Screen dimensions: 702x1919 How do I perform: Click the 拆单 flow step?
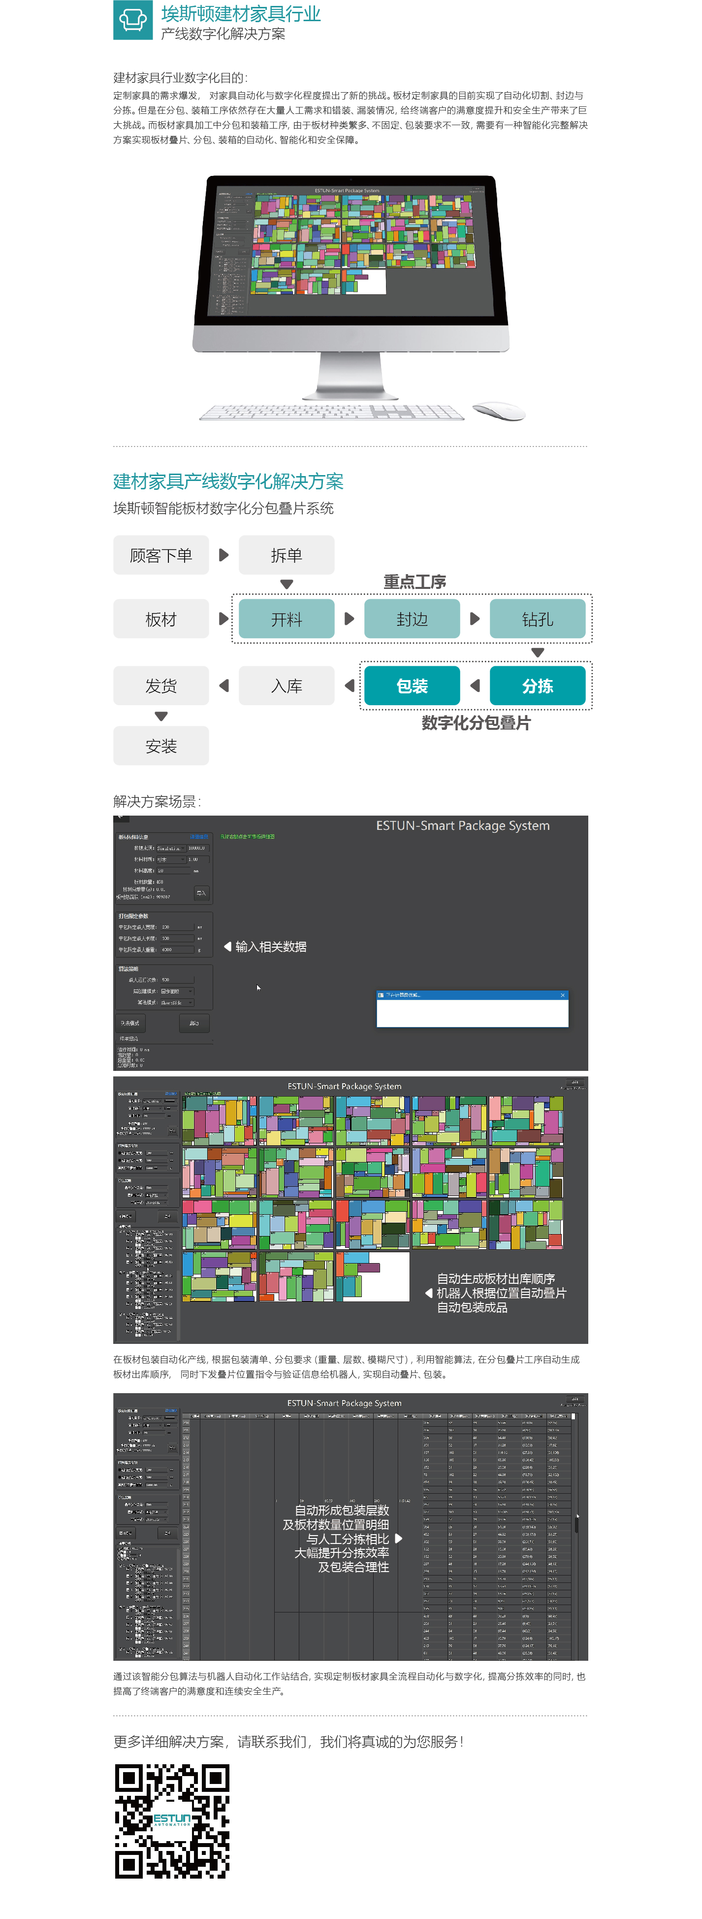(x=287, y=555)
